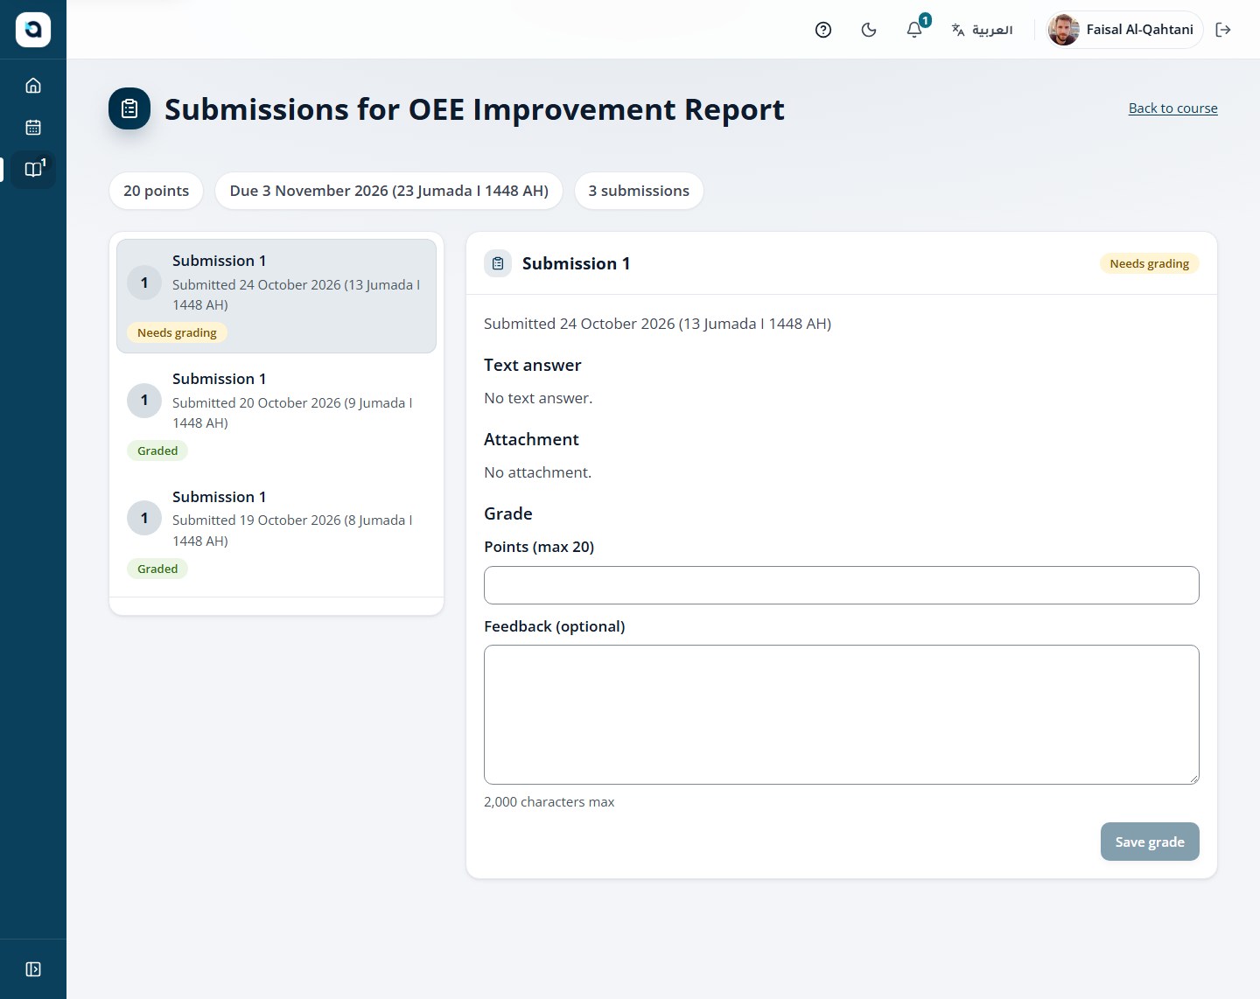Image resolution: width=1260 pixels, height=999 pixels.
Task: Click the No attachment. text
Action: click(x=537, y=472)
